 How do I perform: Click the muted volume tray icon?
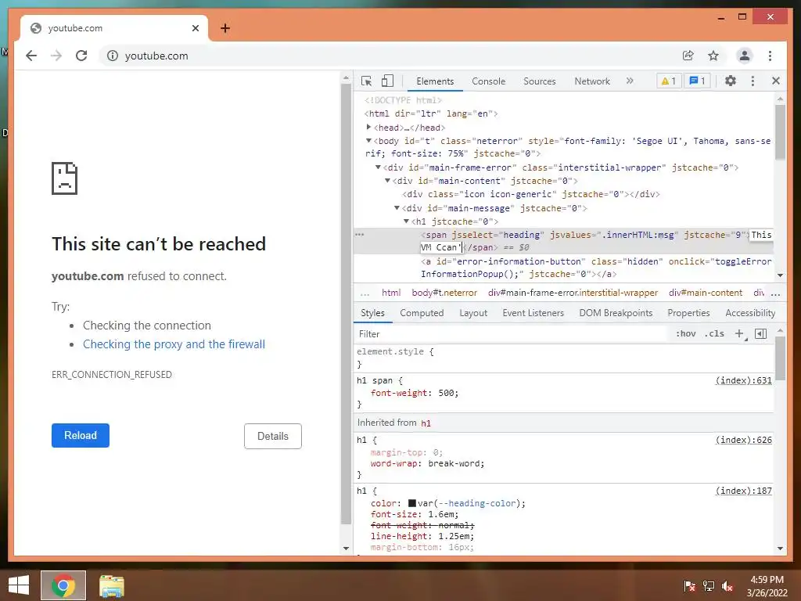(x=727, y=586)
